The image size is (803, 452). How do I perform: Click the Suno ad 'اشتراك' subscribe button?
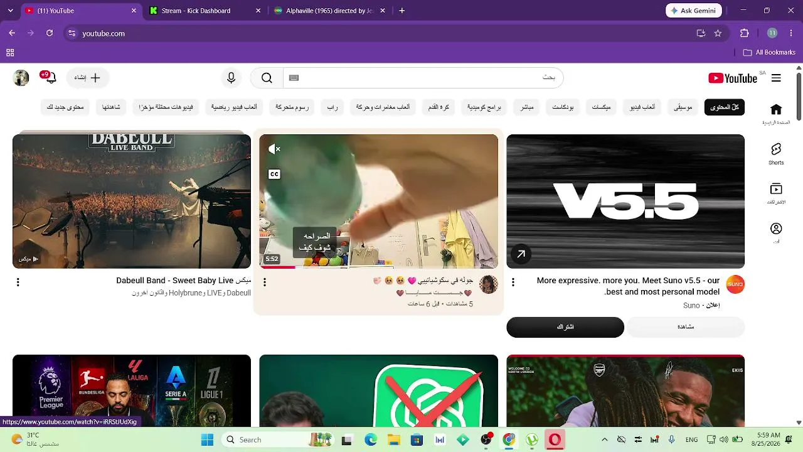click(x=565, y=327)
